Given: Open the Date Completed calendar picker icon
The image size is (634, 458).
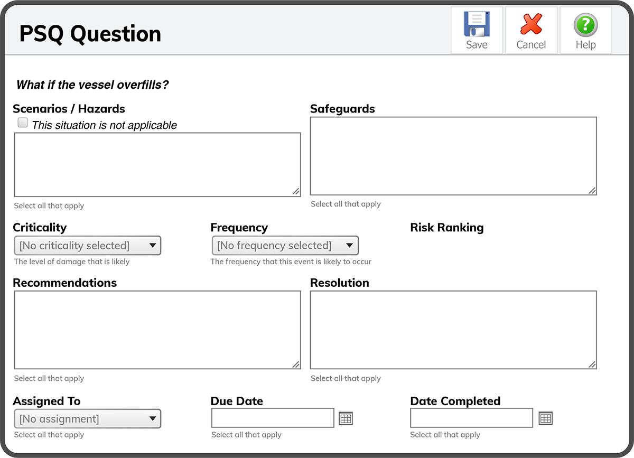Looking at the screenshot, I should click(545, 418).
